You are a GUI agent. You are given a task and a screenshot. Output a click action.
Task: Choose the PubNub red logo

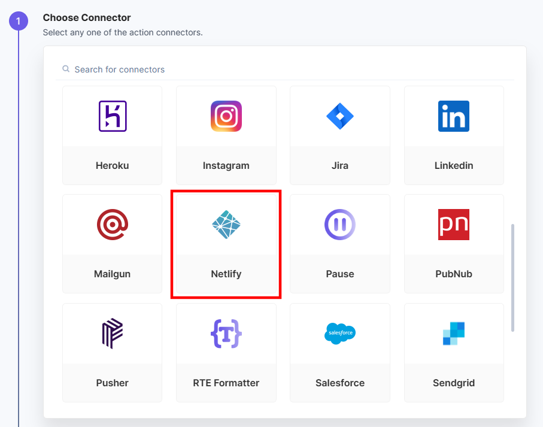tap(454, 225)
